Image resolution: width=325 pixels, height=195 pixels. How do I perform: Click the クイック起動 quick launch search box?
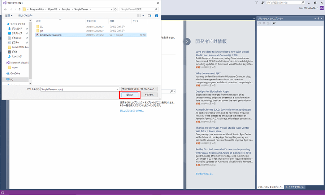pyautogui.click(x=285, y=3)
